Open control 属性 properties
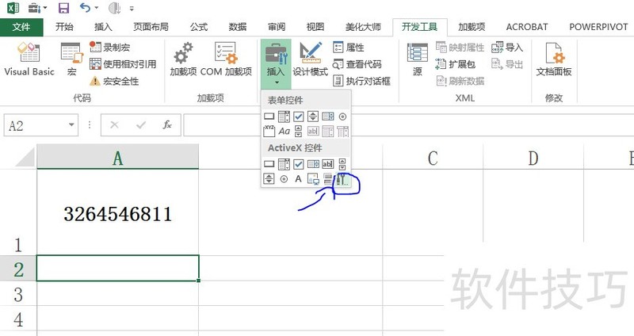The image size is (634, 336). pyautogui.click(x=349, y=48)
